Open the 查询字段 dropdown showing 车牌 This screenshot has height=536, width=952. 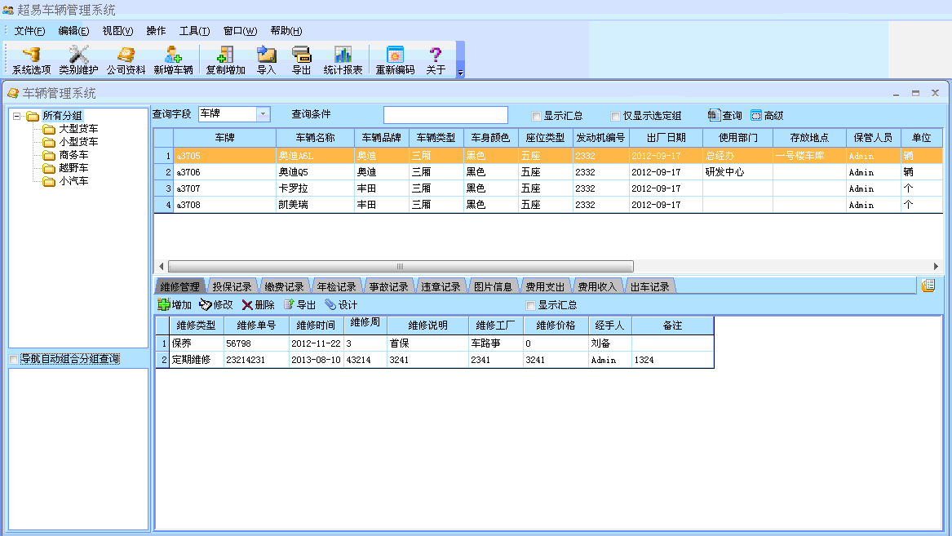(263, 115)
